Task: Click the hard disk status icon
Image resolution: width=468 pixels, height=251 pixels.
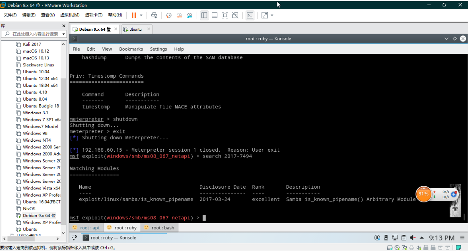Action: [x=390, y=247]
